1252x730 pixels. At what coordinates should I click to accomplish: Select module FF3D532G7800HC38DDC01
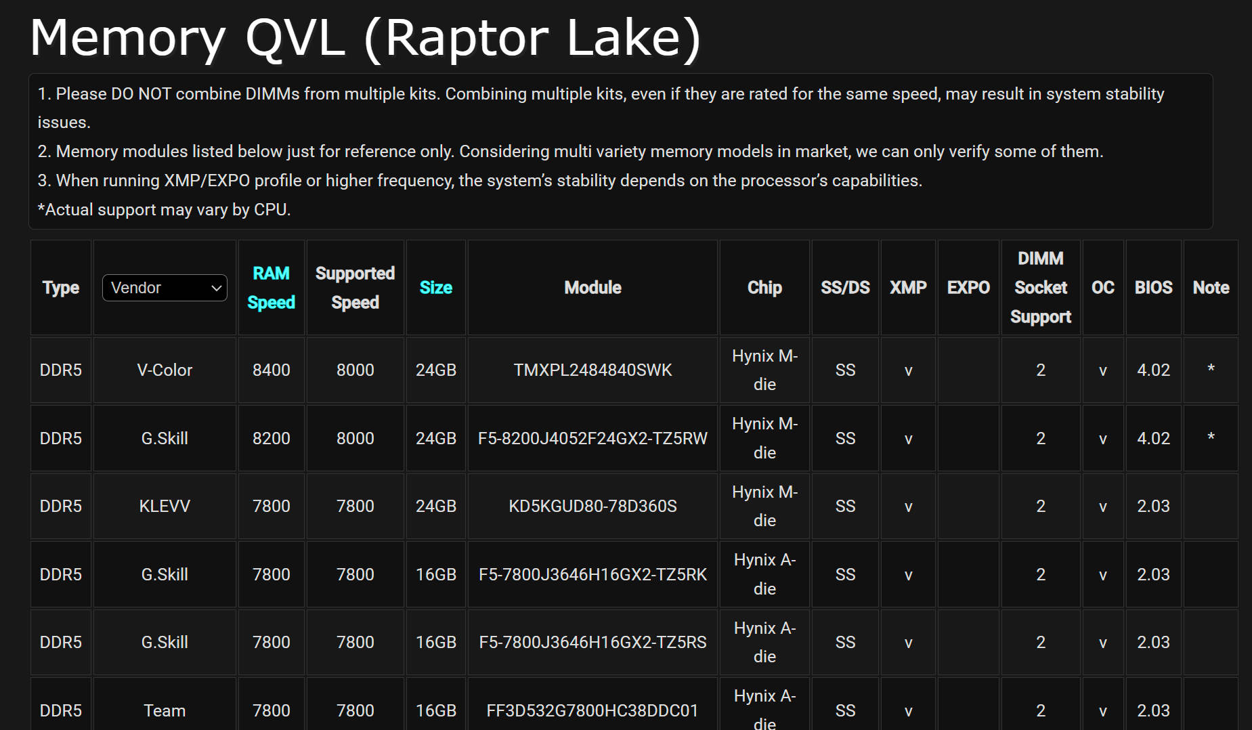592,710
